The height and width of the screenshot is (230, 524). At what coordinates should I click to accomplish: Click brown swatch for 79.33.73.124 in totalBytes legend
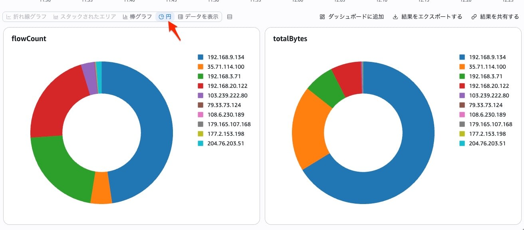pos(462,105)
